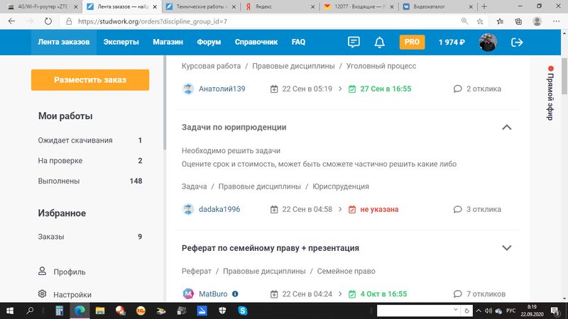Collapse the 'Задачи по юриспруденции' order
This screenshot has height=319, width=568.
point(507,128)
